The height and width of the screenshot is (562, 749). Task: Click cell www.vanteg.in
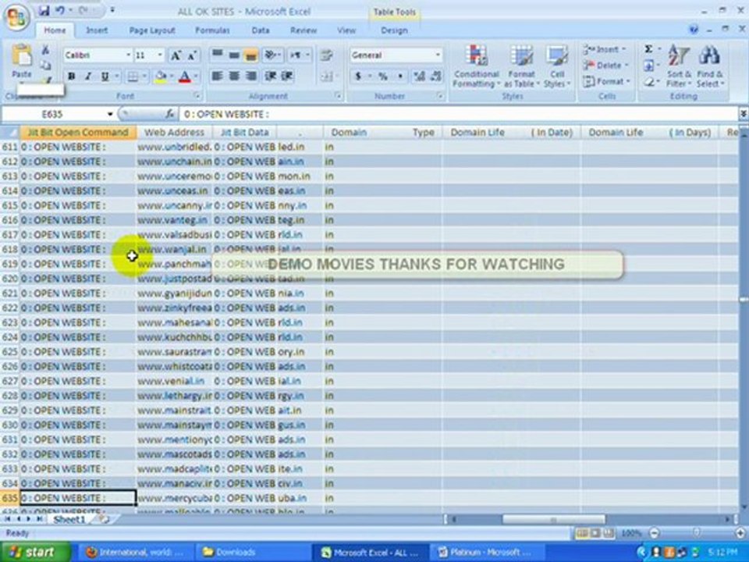tap(174, 220)
